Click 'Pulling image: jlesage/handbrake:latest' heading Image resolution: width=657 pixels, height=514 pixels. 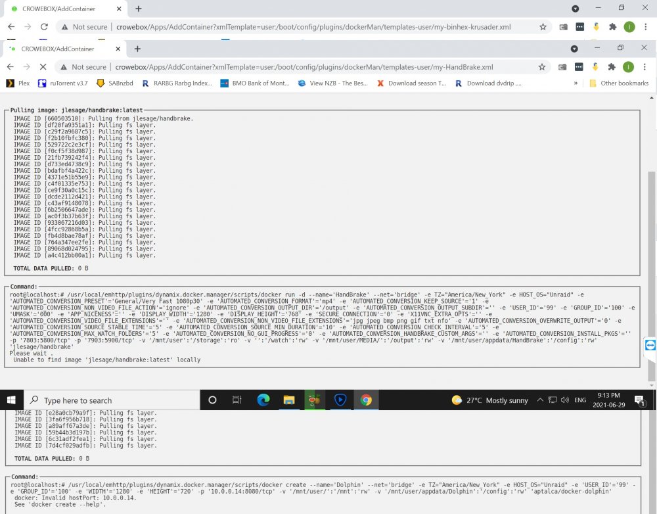pos(76,110)
